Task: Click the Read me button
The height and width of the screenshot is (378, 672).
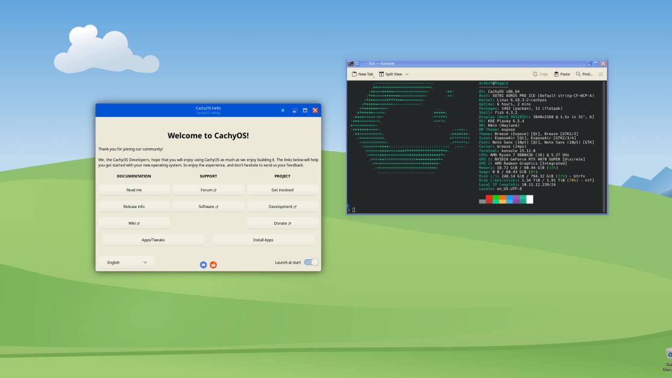Action: [134, 189]
